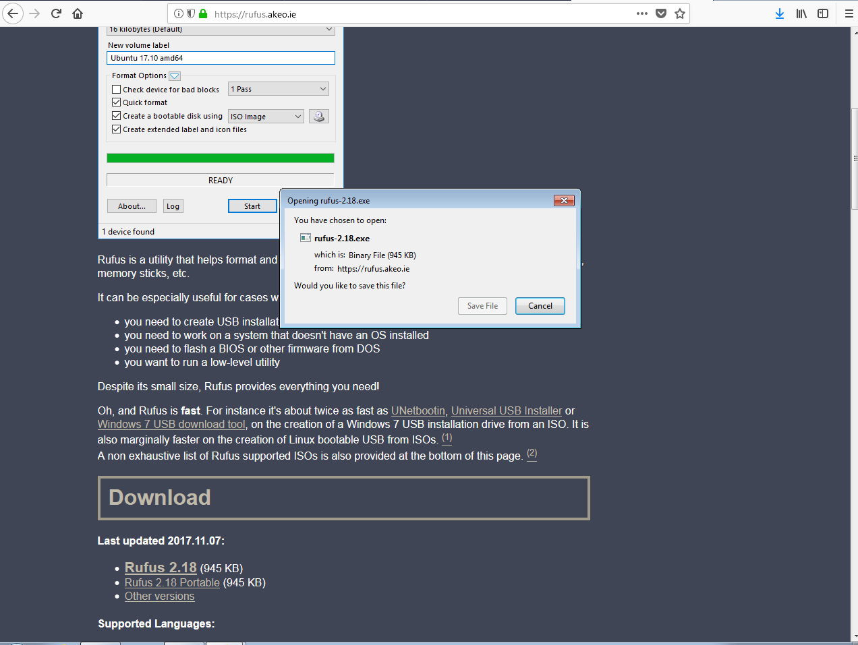
Task: Open the 1 Pass dropdown
Action: 279,89
